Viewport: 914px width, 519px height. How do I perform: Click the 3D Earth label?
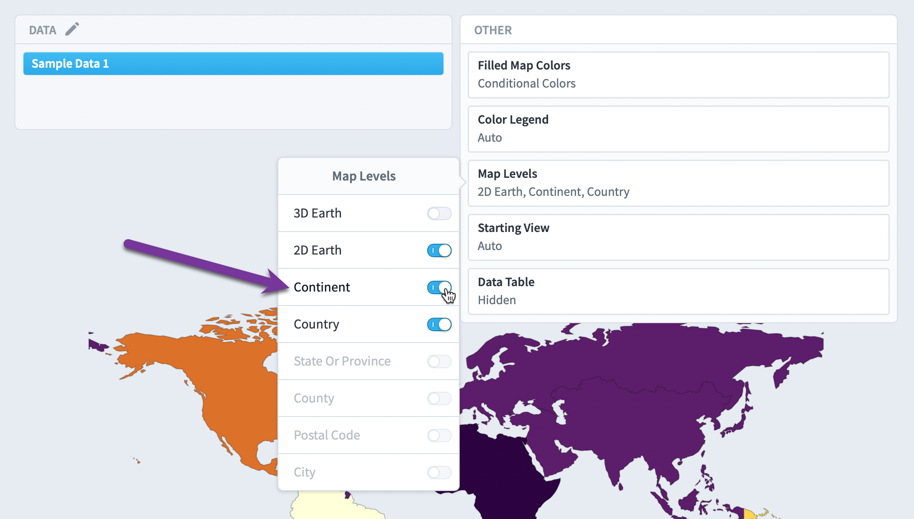click(x=318, y=213)
